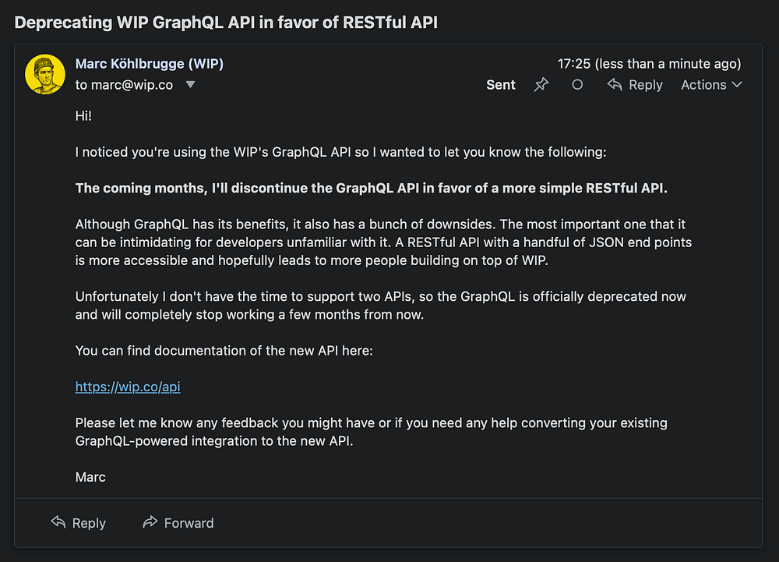Open the https://wip.co/api link
This screenshot has height=562, width=779.
click(128, 387)
